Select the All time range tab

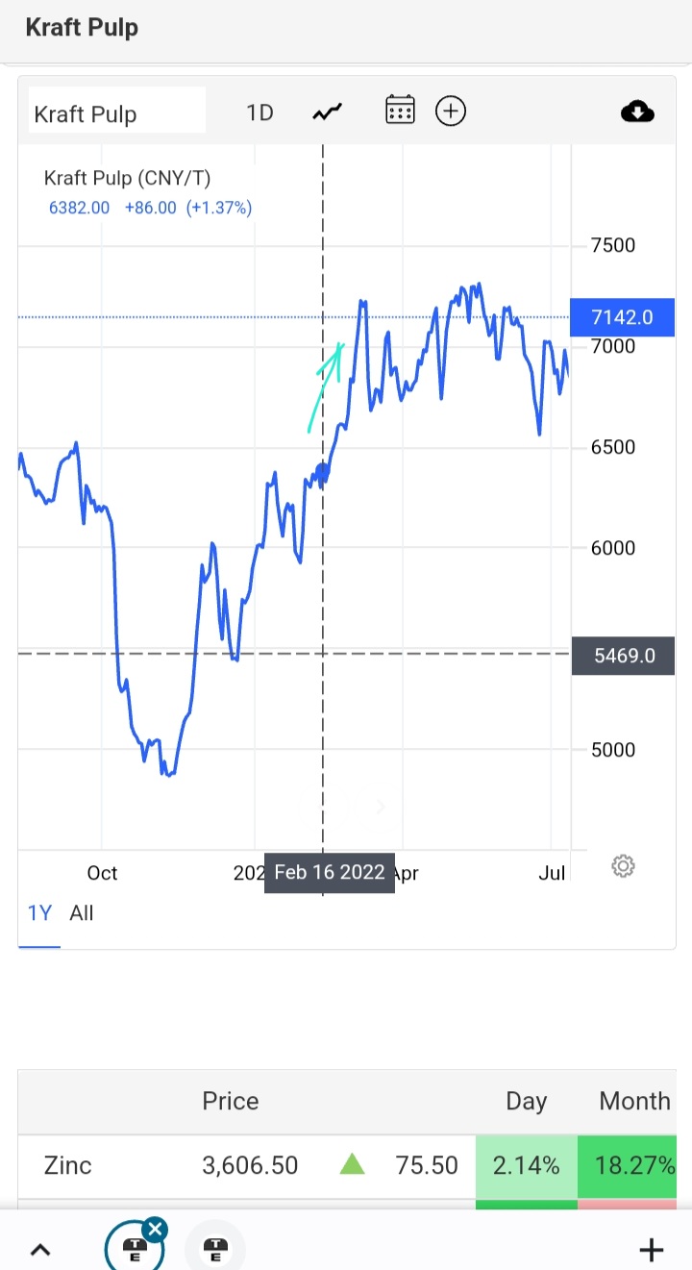click(82, 913)
